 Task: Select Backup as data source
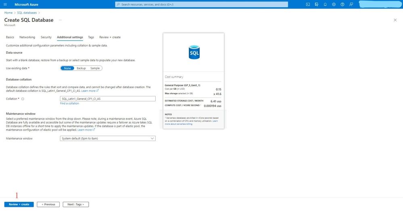81,68
